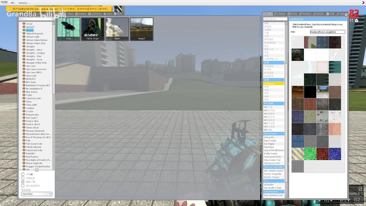This screenshot has height=206, width=366.
Task: Collapse the Robotboy655 category header
Action: click(274, 192)
